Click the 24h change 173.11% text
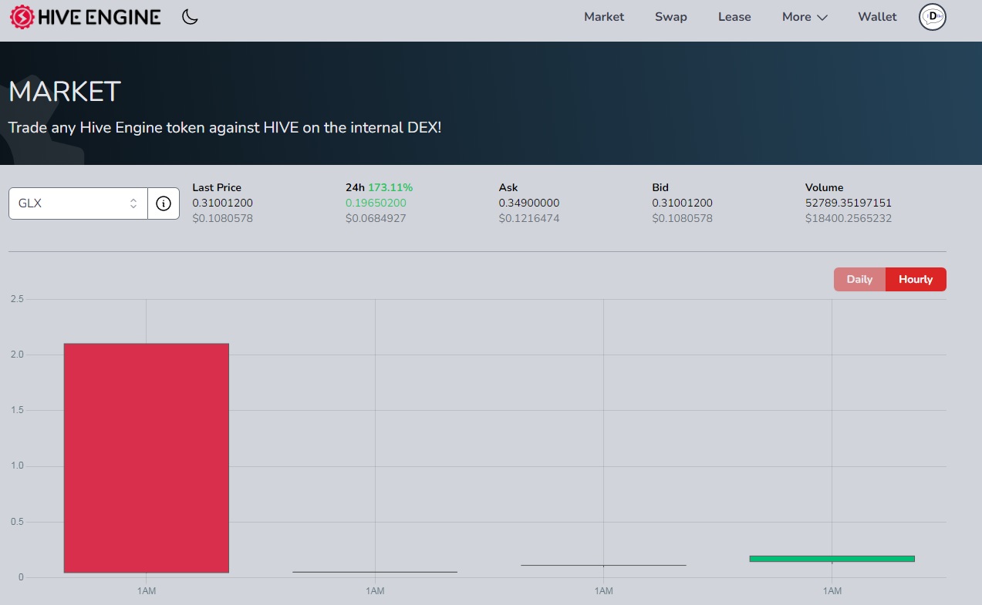 pyautogui.click(x=390, y=187)
